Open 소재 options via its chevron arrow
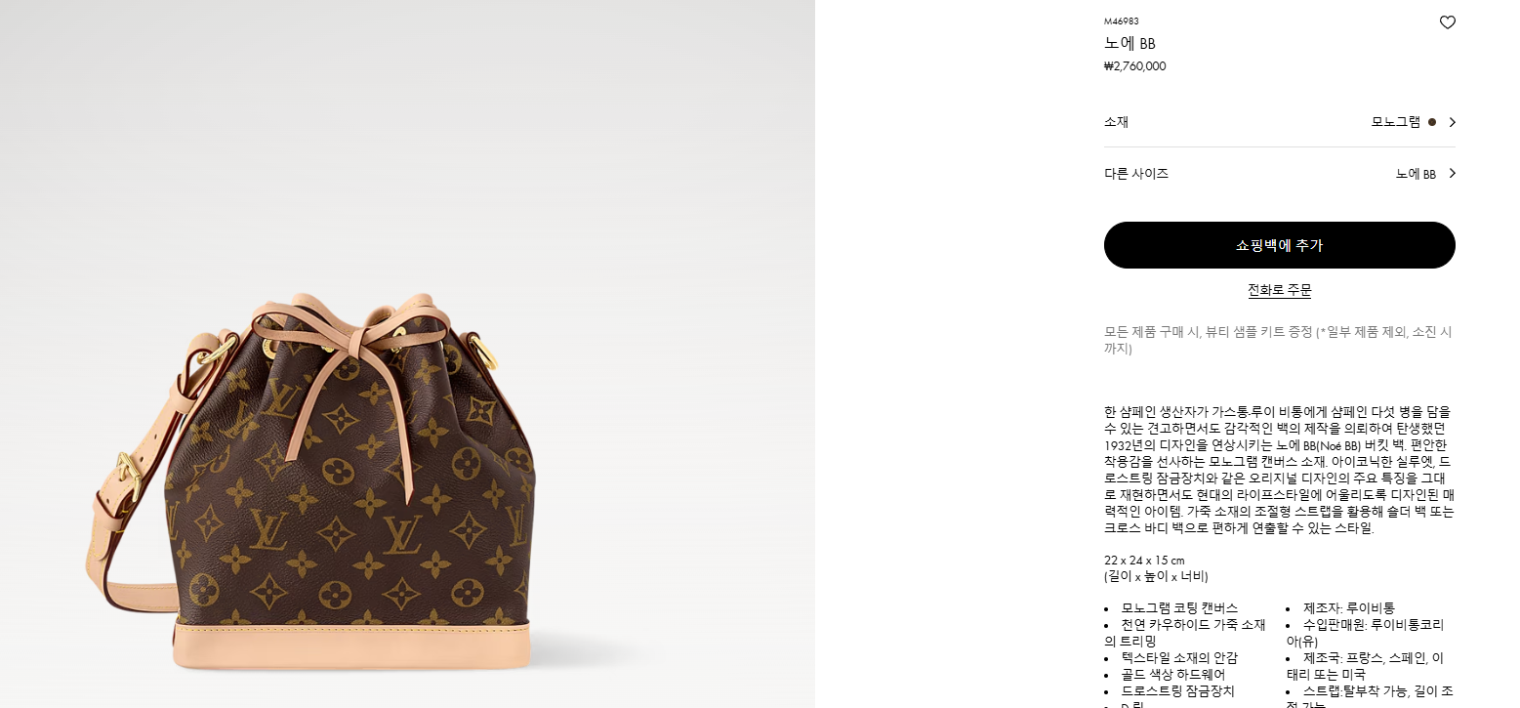The width and height of the screenshot is (1520, 708). tap(1452, 122)
